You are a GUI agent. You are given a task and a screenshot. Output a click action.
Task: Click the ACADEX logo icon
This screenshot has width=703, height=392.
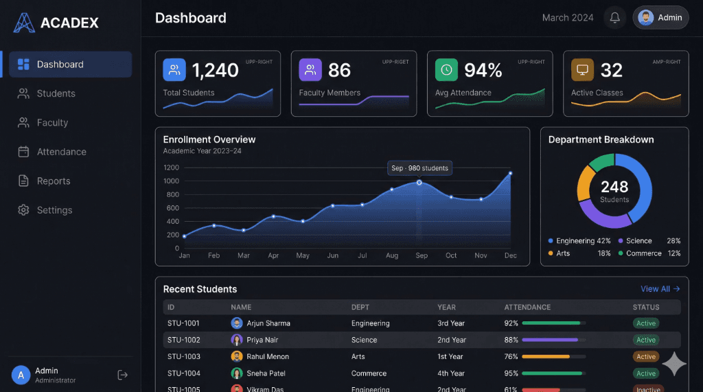tap(24, 23)
